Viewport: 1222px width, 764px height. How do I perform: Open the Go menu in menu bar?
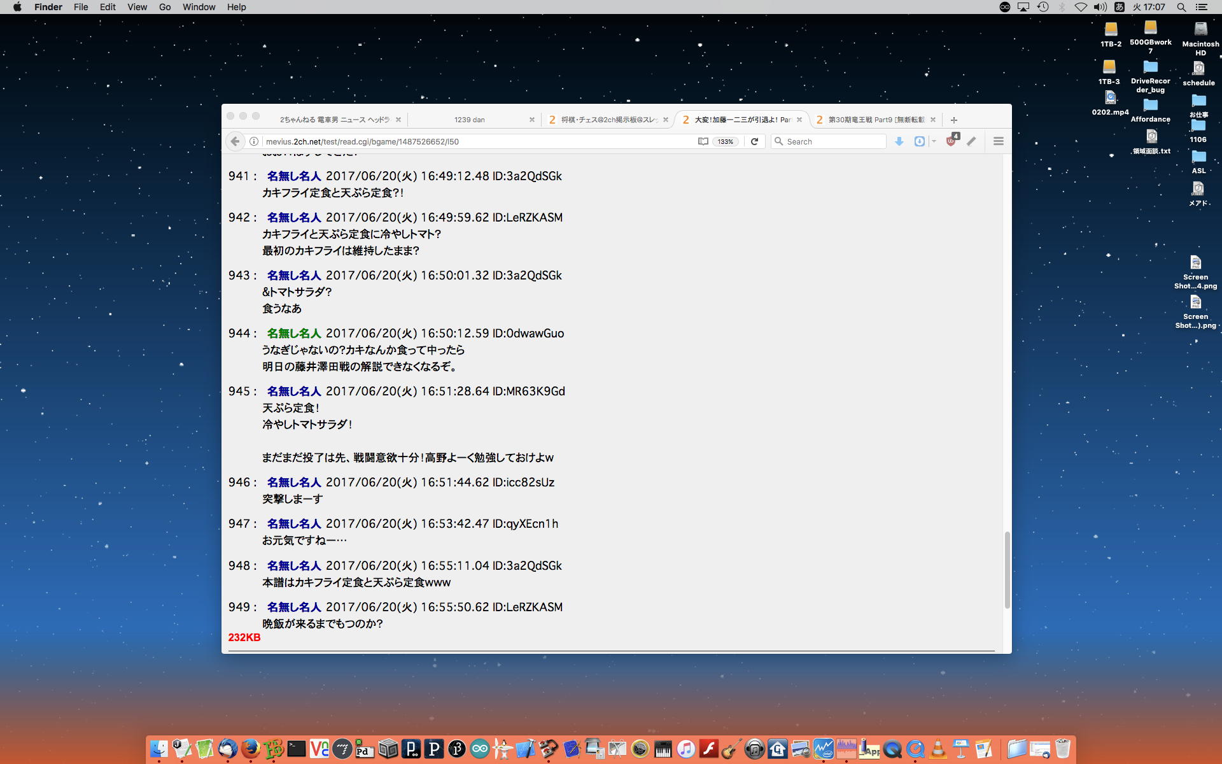pyautogui.click(x=165, y=7)
